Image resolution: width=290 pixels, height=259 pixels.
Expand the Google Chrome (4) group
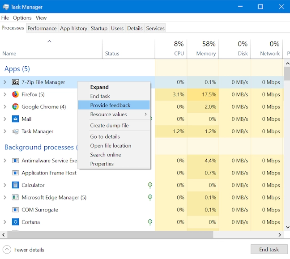pos(5,106)
